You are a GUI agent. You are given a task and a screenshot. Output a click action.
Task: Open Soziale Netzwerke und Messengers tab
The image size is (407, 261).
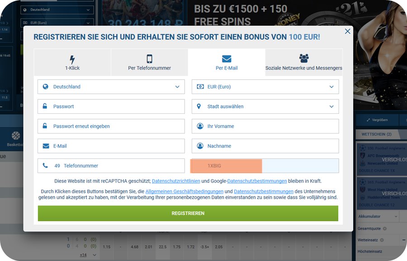pyautogui.click(x=304, y=62)
